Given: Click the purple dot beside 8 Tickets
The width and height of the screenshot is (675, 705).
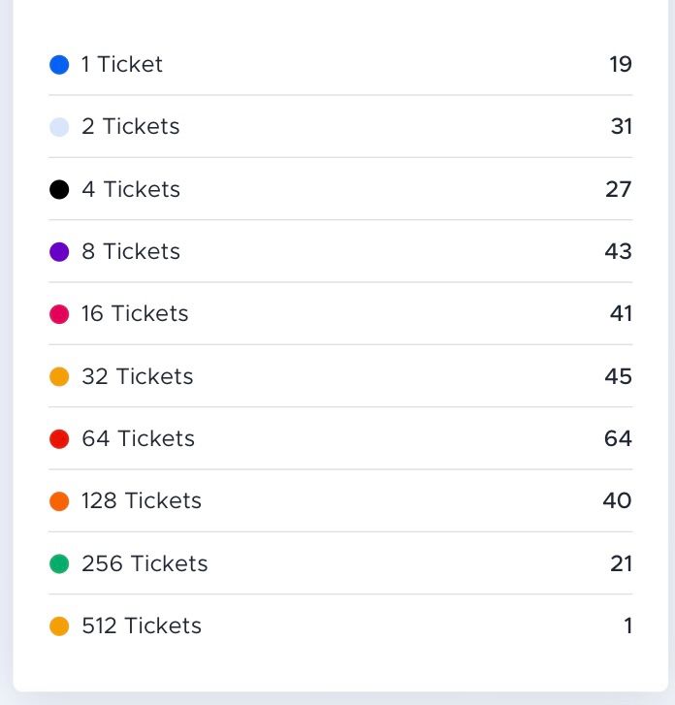Looking at the screenshot, I should pyautogui.click(x=59, y=252).
